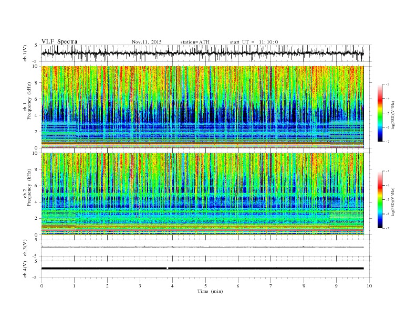This screenshot has height=321, width=416.
Task: Click the ch.2 PSD color scale bar
Action: click(380, 200)
